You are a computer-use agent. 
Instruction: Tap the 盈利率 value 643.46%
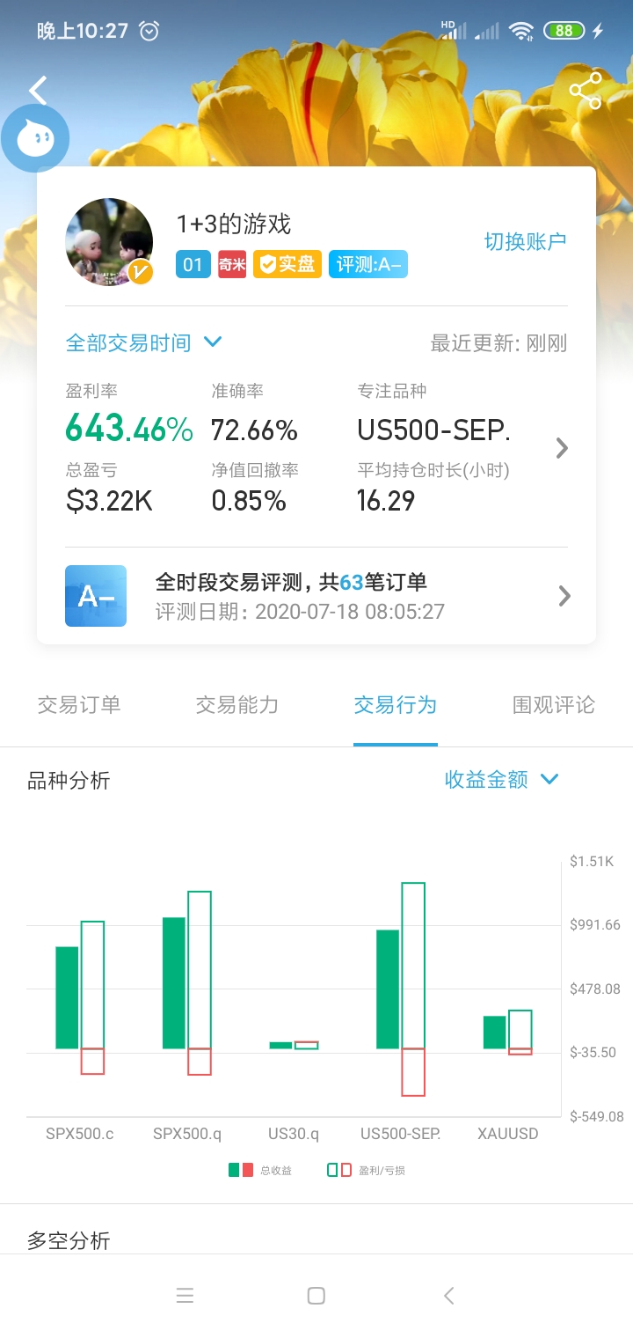pos(129,430)
